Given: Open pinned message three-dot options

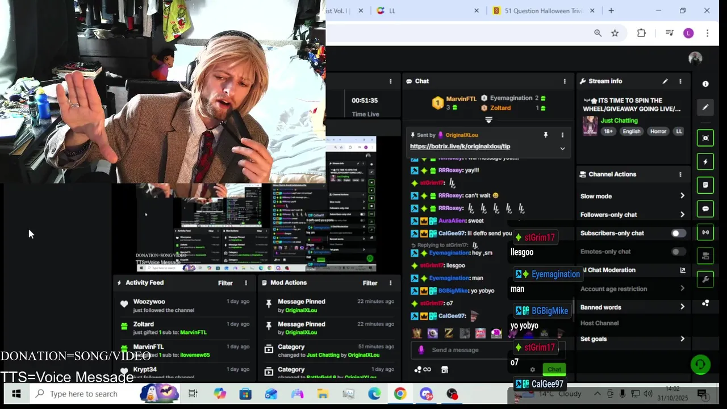Looking at the screenshot, I should pos(562,135).
